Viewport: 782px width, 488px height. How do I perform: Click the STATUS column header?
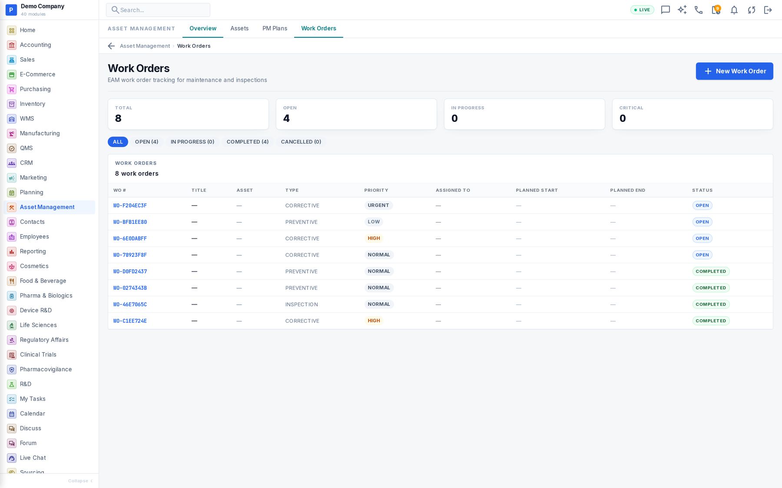[702, 190]
